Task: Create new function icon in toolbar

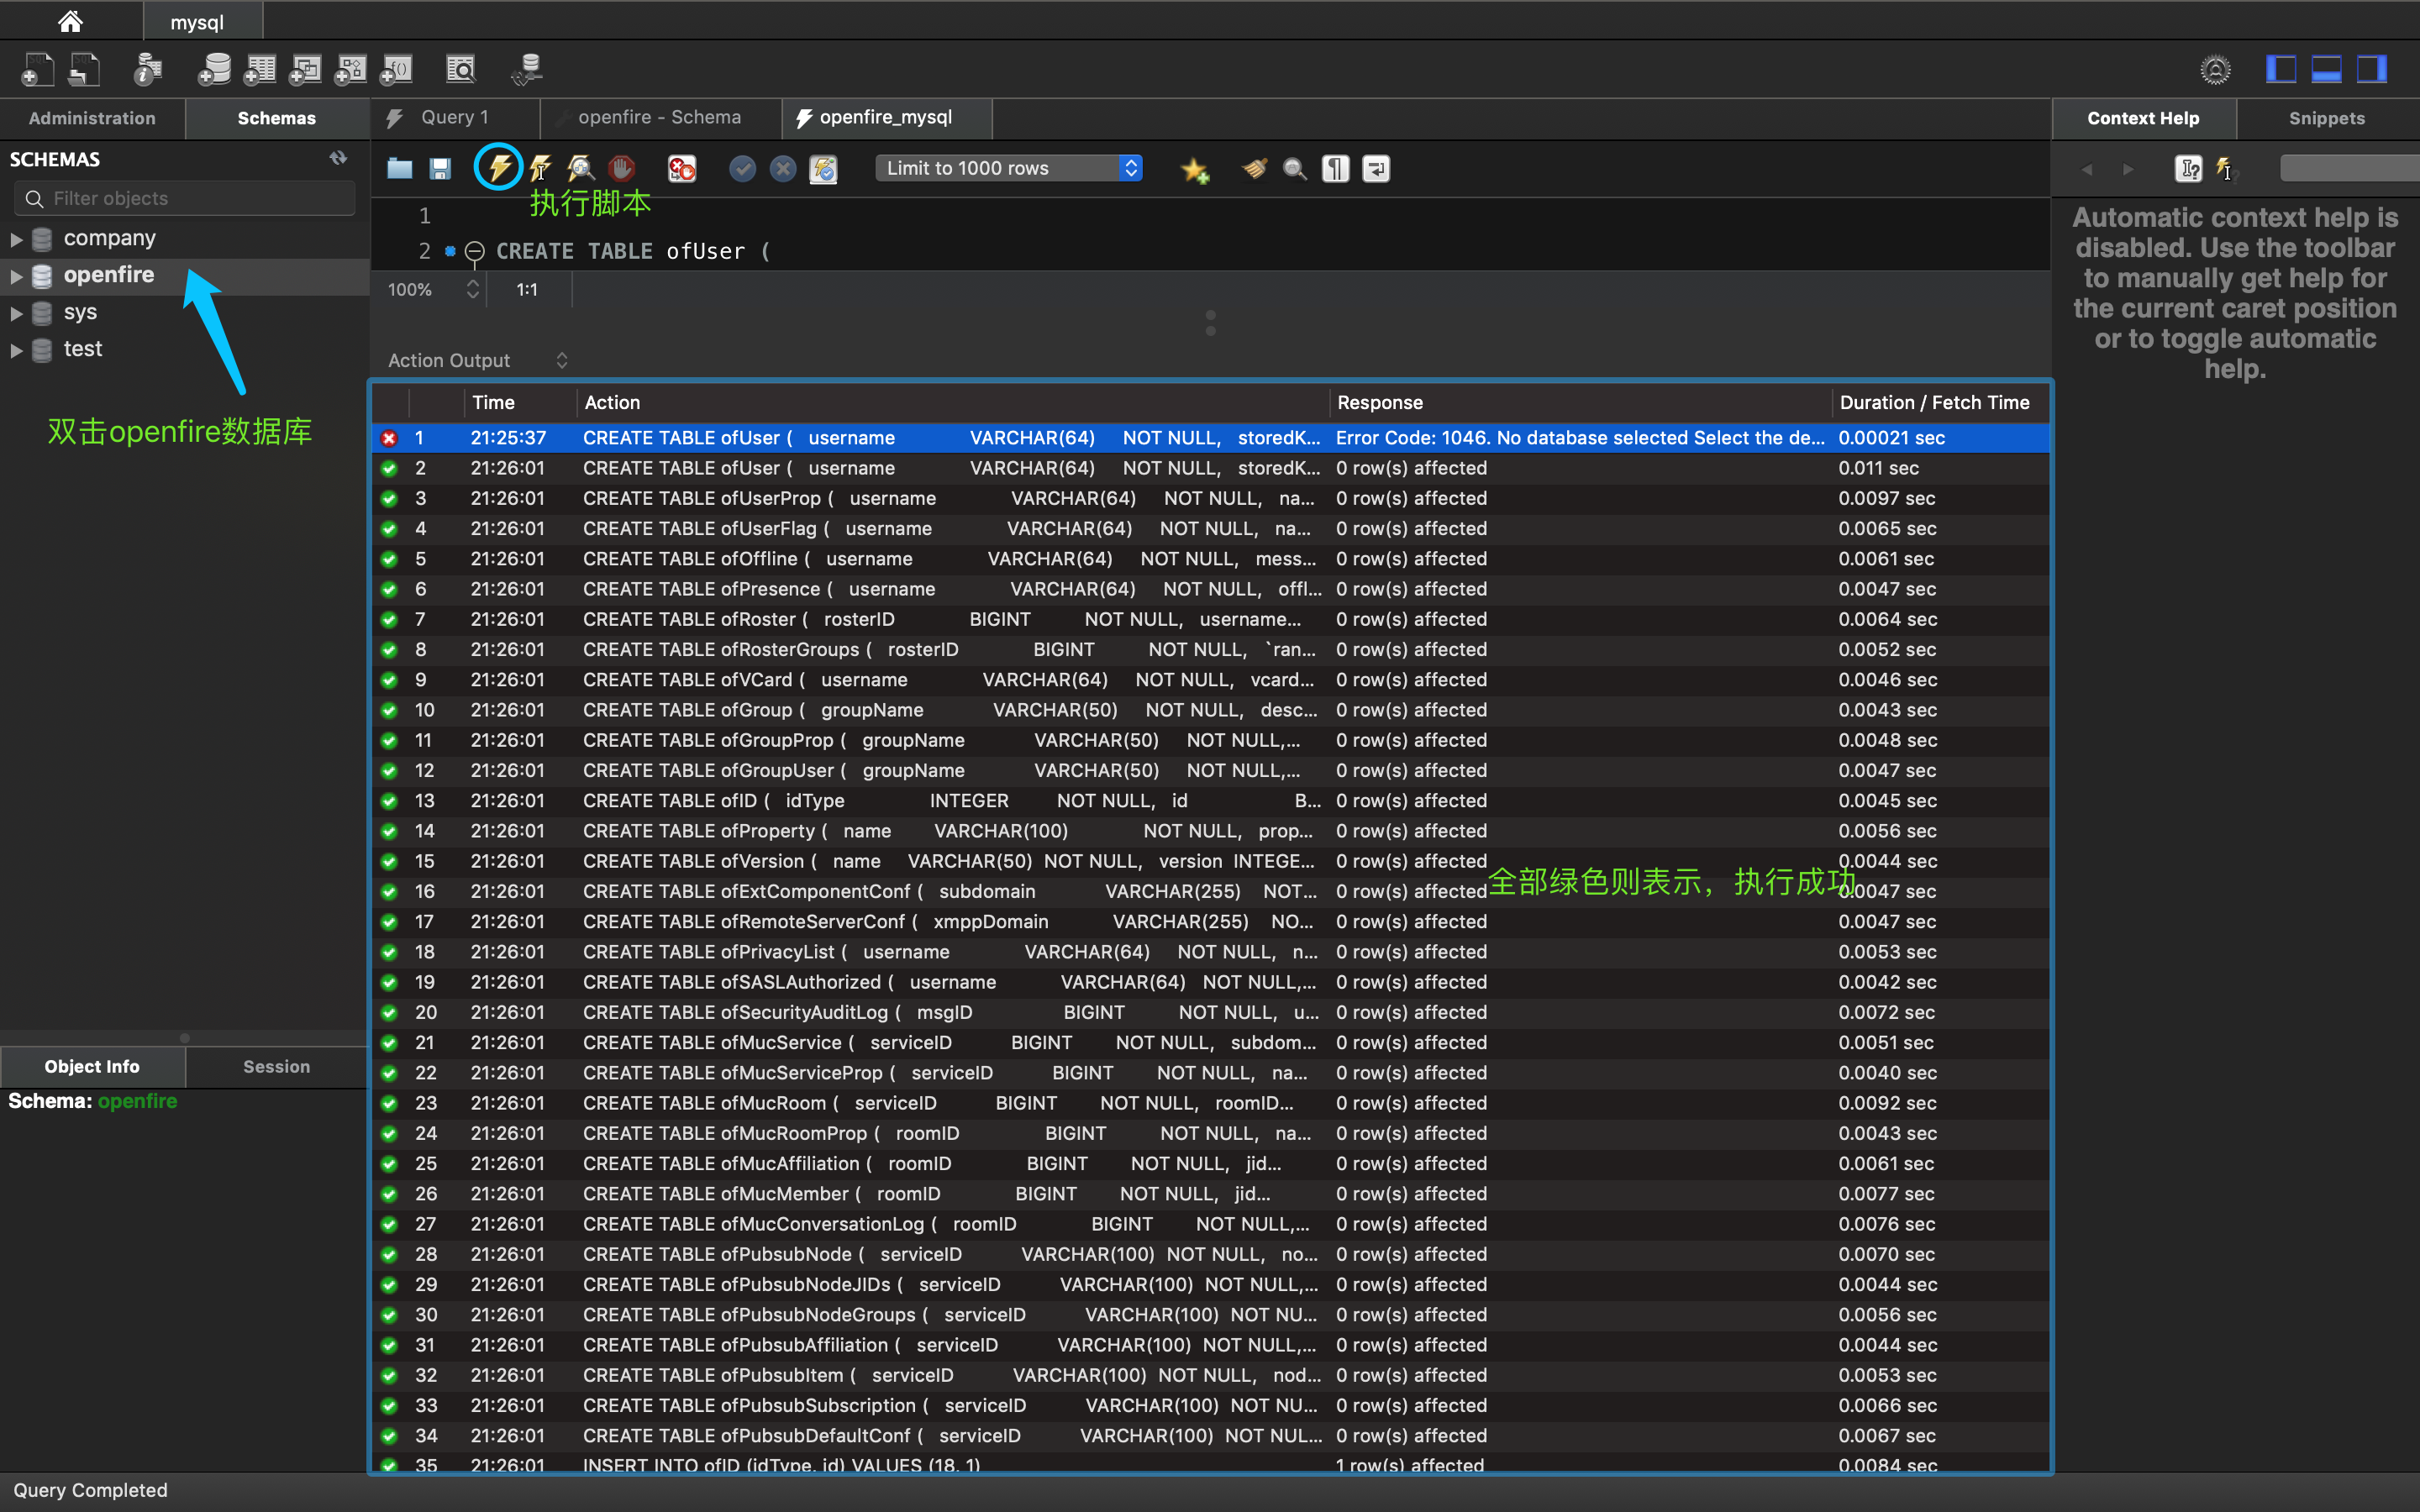Action: point(397,69)
